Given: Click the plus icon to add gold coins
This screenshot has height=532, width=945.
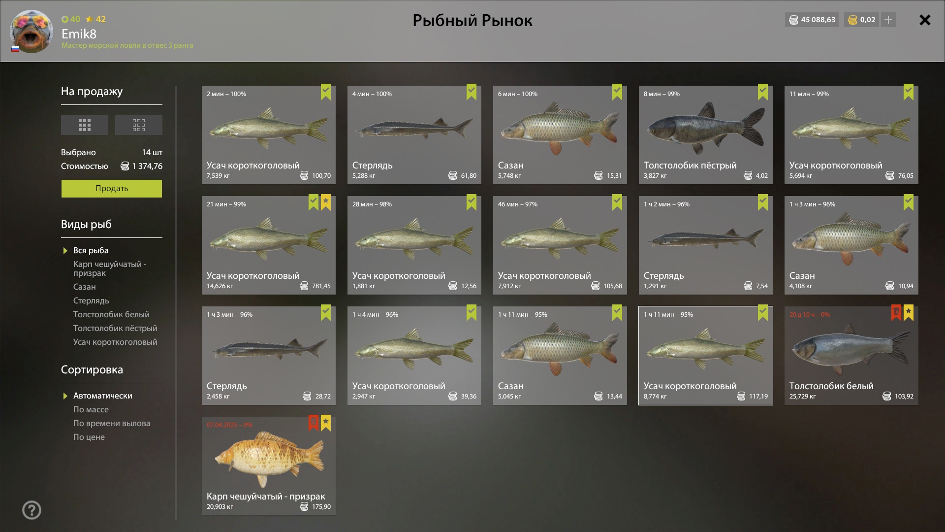Looking at the screenshot, I should click(888, 20).
